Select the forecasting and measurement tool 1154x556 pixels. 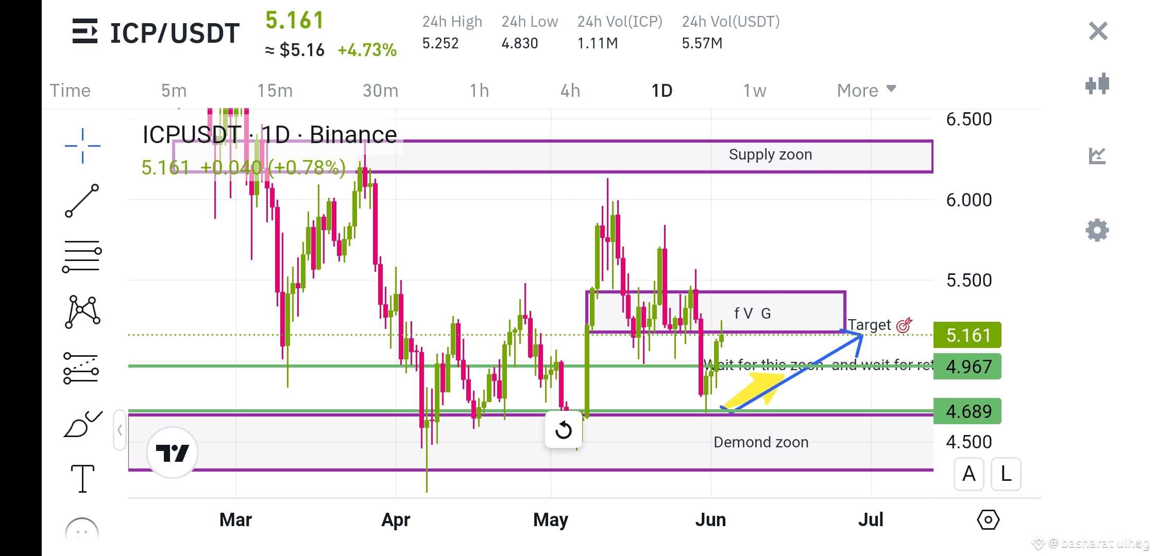81,368
